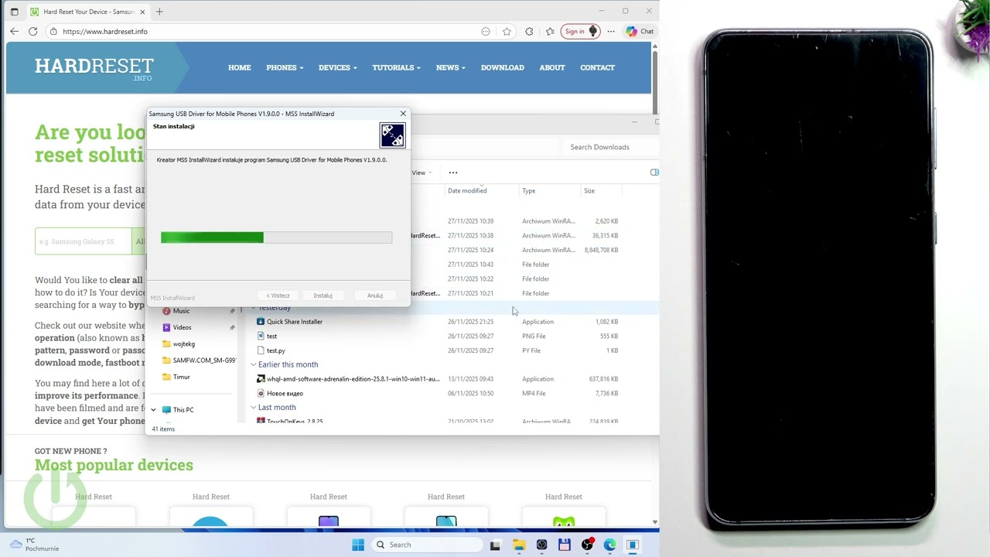Image resolution: width=990 pixels, height=557 pixels.
Task: Open the ABOUT page link
Action: pyautogui.click(x=552, y=67)
